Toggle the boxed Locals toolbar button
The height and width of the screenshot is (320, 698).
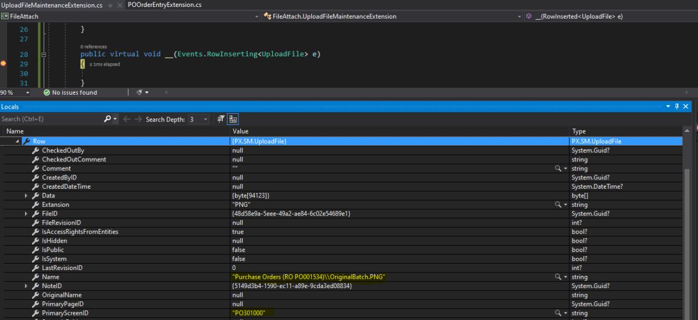(233, 119)
